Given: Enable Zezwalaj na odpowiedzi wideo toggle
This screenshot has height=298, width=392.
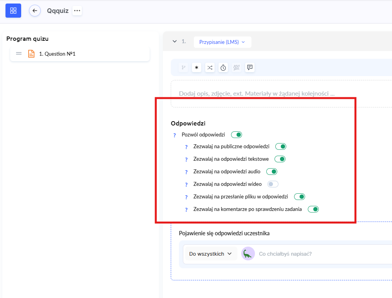Looking at the screenshot, I should click(x=273, y=184).
